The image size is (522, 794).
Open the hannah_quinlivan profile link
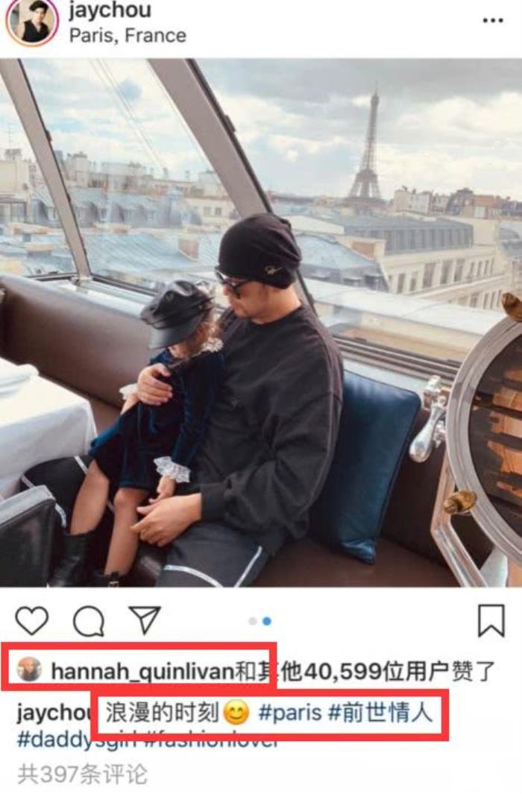pos(142,671)
